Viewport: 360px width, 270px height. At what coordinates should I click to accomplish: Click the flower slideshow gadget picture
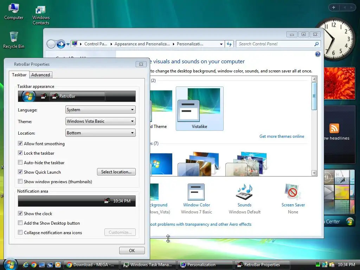coord(339,83)
